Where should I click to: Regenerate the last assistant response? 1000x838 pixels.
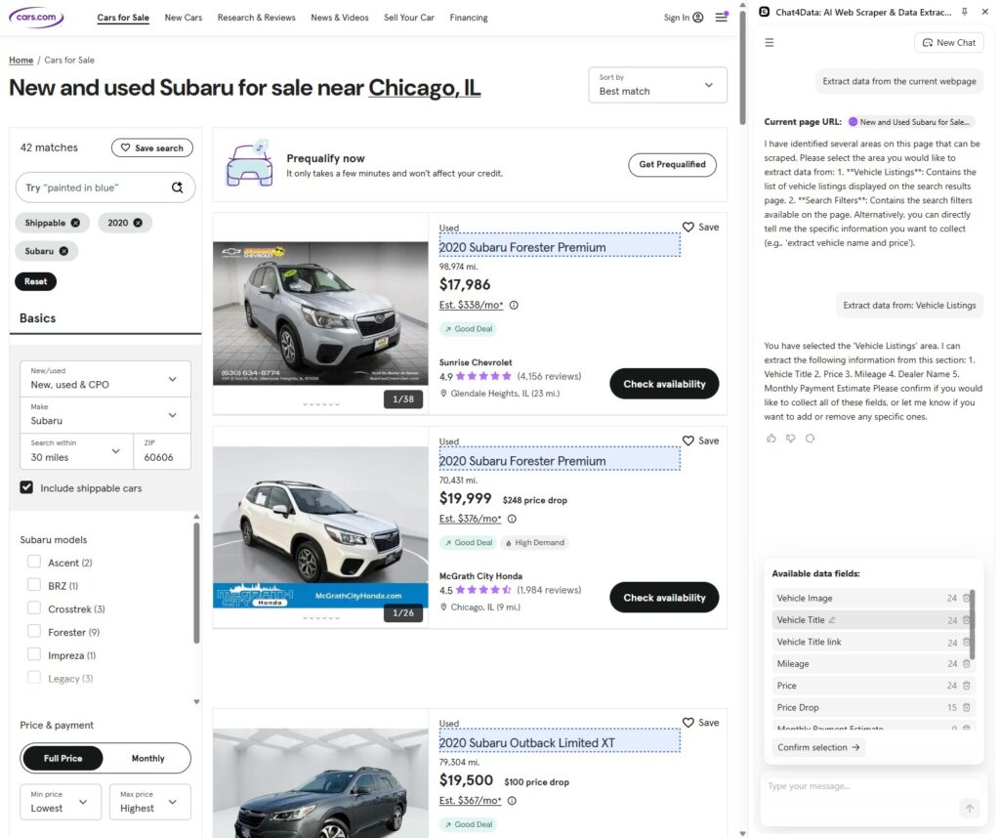coord(810,439)
